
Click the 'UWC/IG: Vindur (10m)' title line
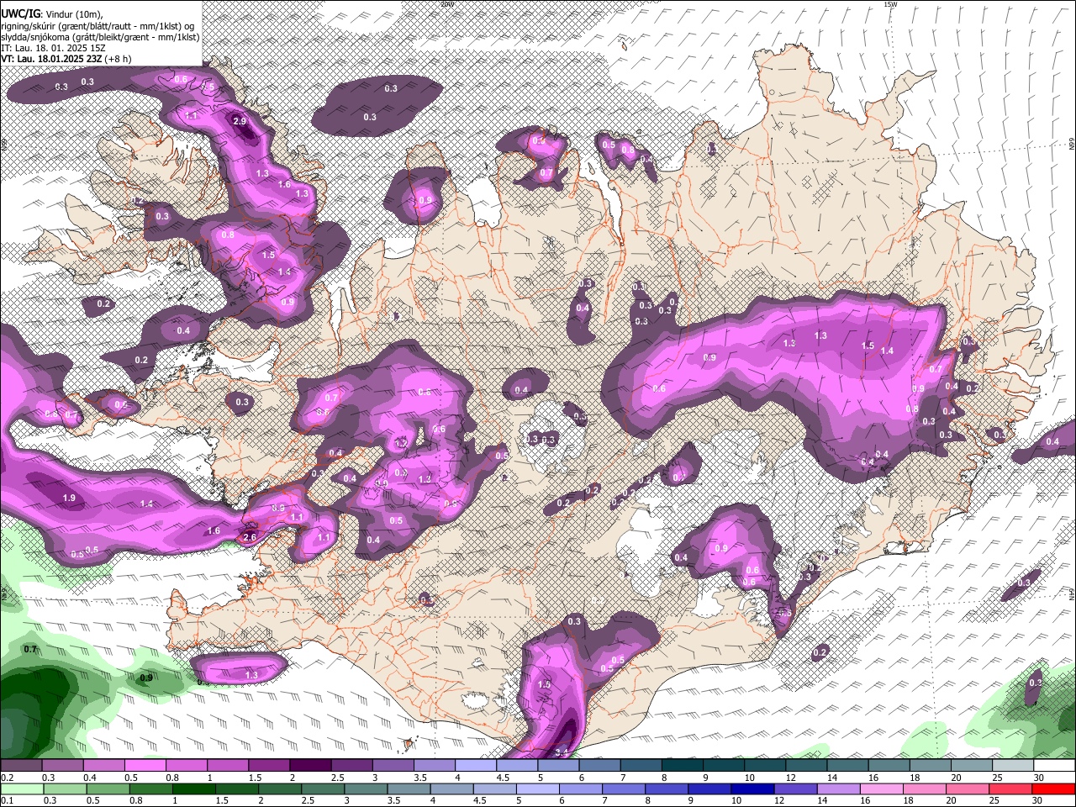[53, 14]
